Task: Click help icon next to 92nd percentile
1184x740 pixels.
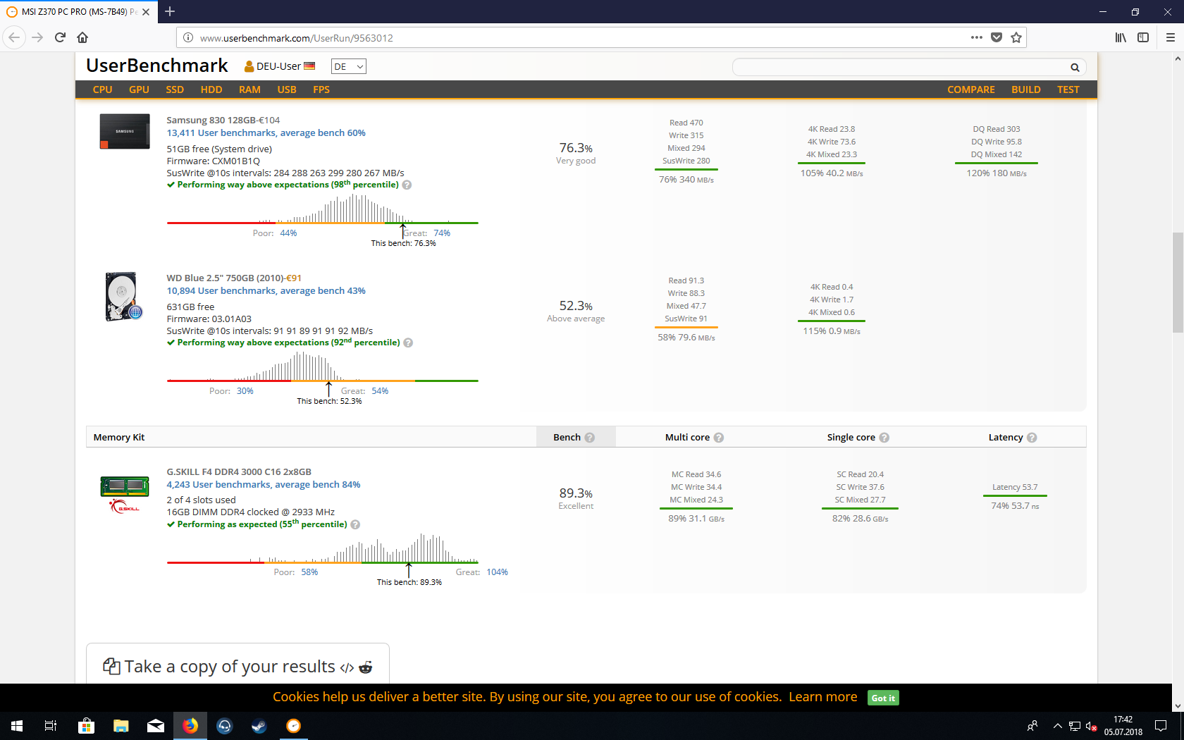Action: click(408, 343)
